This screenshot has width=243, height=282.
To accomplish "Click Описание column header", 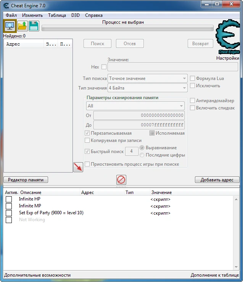I will coord(49,192).
